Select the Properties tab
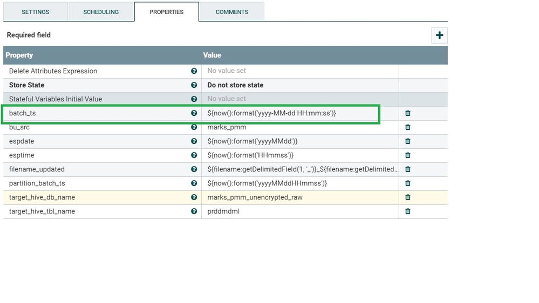The image size is (539, 303). pos(166,12)
